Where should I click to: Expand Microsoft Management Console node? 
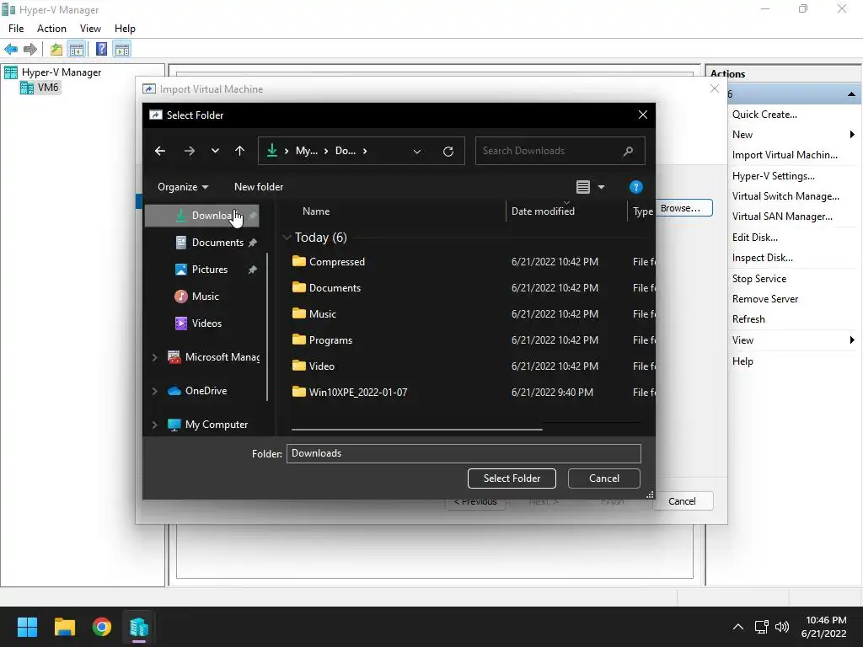[x=155, y=357]
